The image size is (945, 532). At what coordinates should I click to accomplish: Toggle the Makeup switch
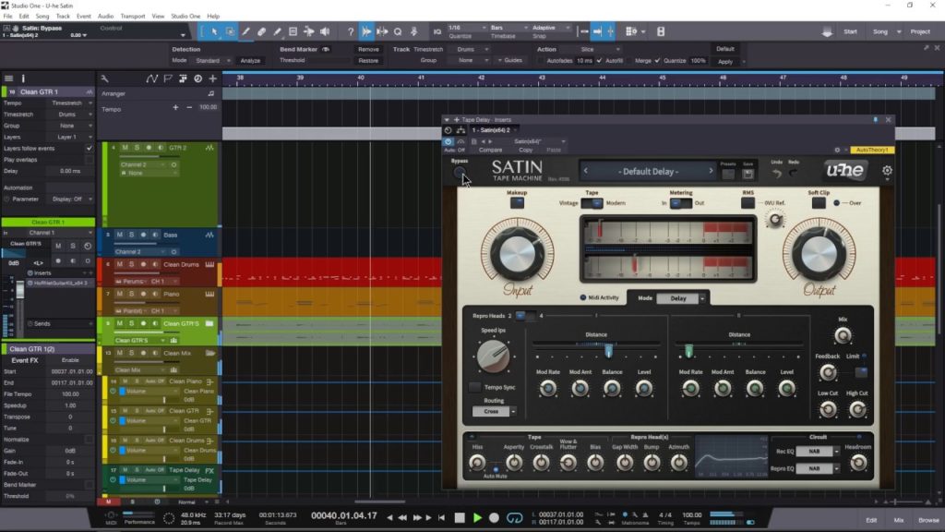(x=517, y=203)
